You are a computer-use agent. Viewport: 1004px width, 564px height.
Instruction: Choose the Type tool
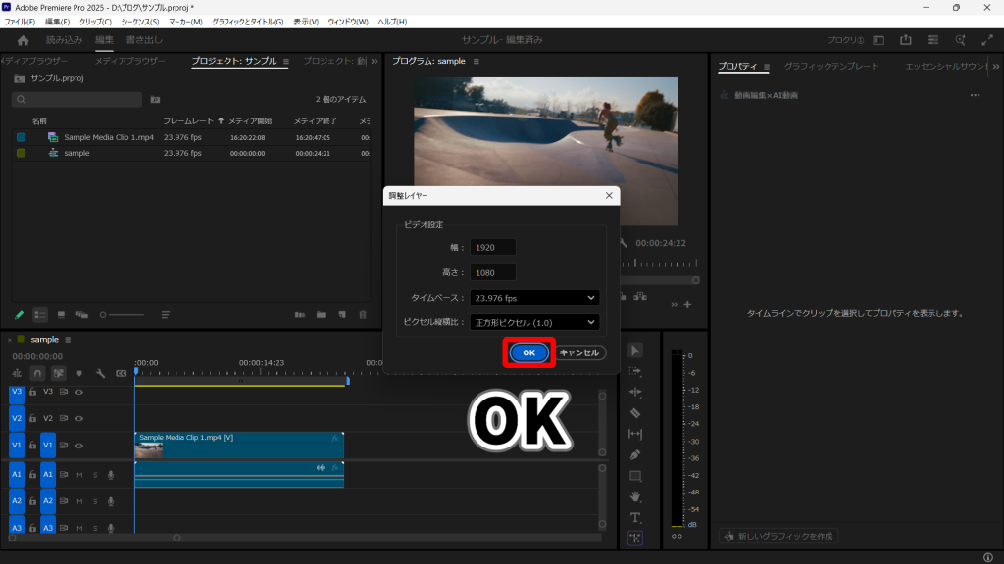[x=635, y=517]
